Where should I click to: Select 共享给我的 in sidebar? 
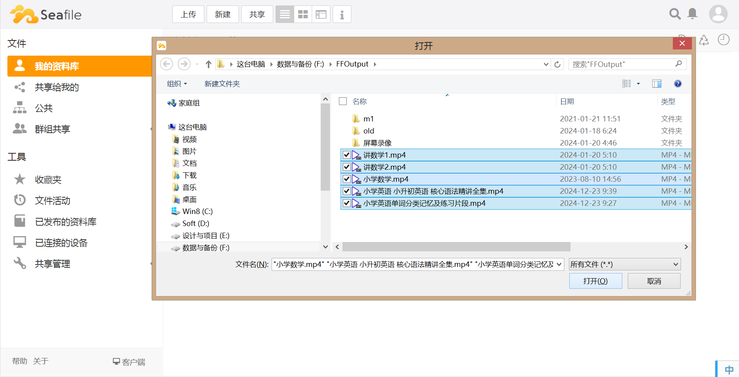pyautogui.click(x=57, y=87)
